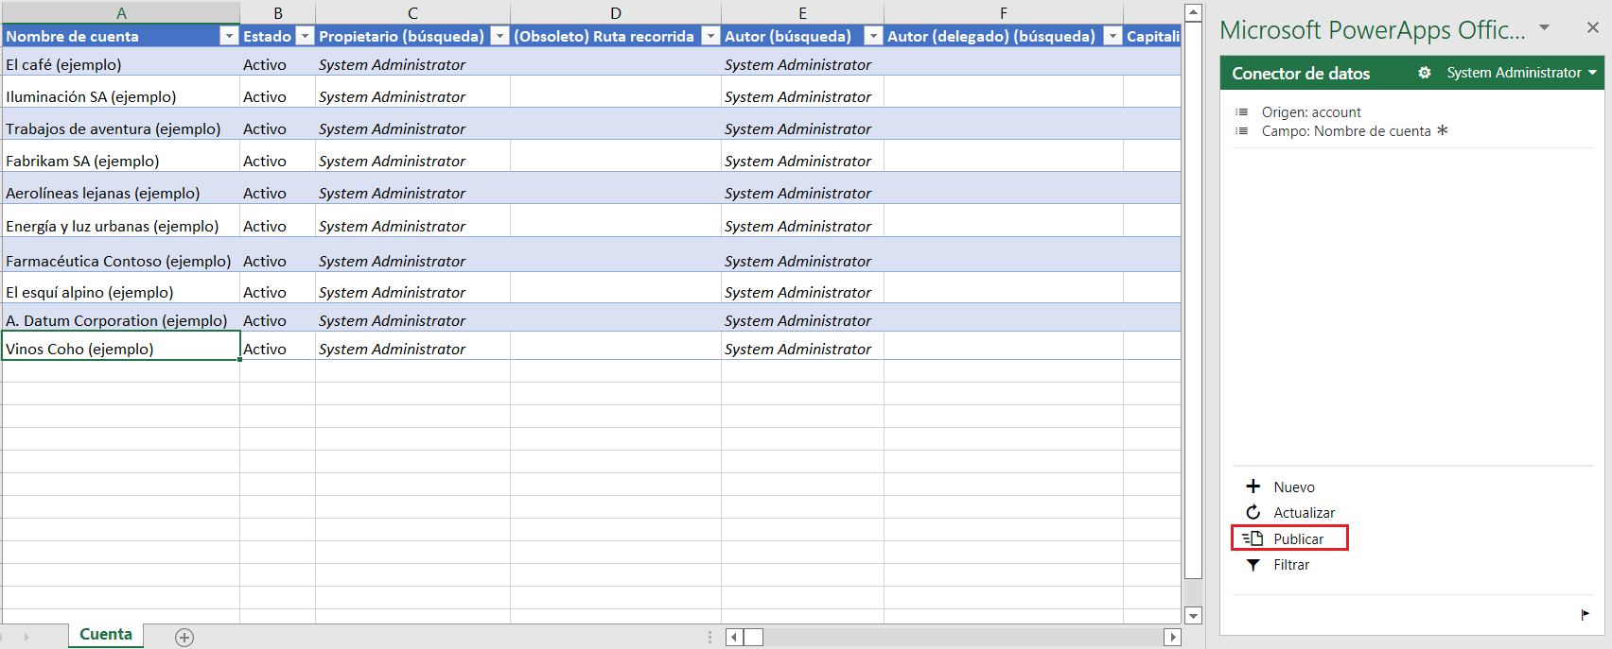1612x649 pixels.
Task: Open Propietario (búsqueda) filter dropdown
Action: 499,36
